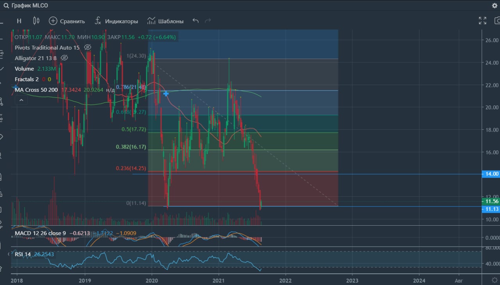Click the search magnifier next to График MLCO
Image resolution: width=500 pixels, height=285 pixels.
tap(6, 6)
